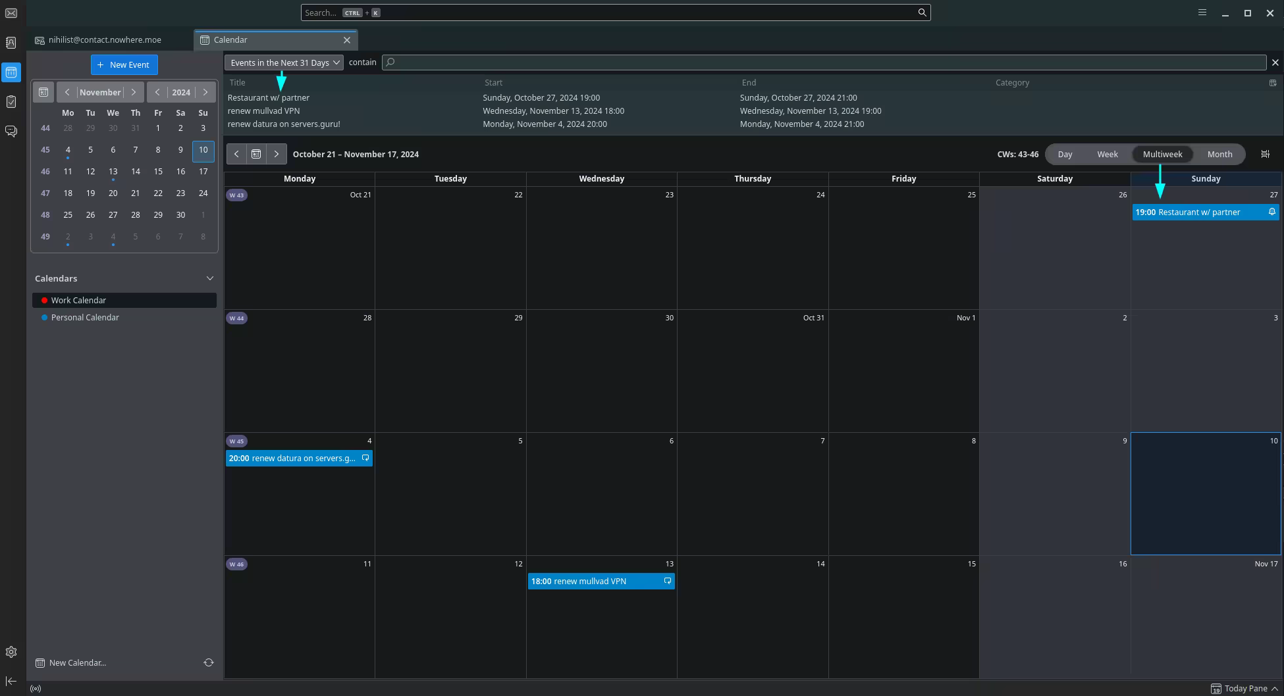Switch to Month view
Viewport: 1284px width, 696px height.
[1219, 154]
